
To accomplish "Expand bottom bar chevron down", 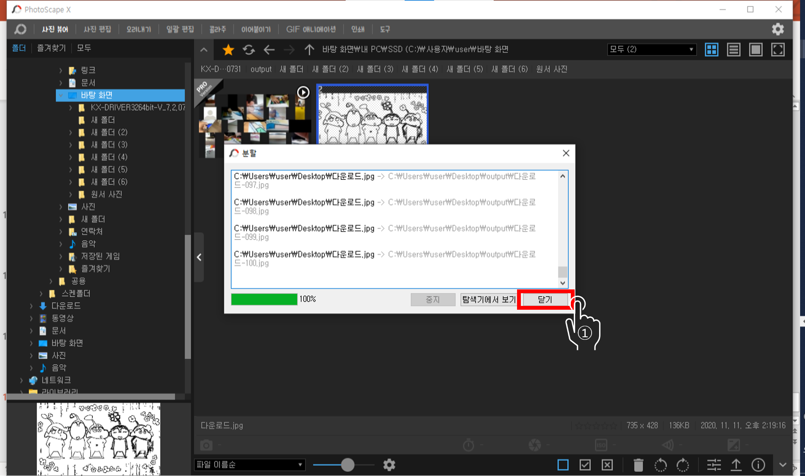I will [x=783, y=465].
